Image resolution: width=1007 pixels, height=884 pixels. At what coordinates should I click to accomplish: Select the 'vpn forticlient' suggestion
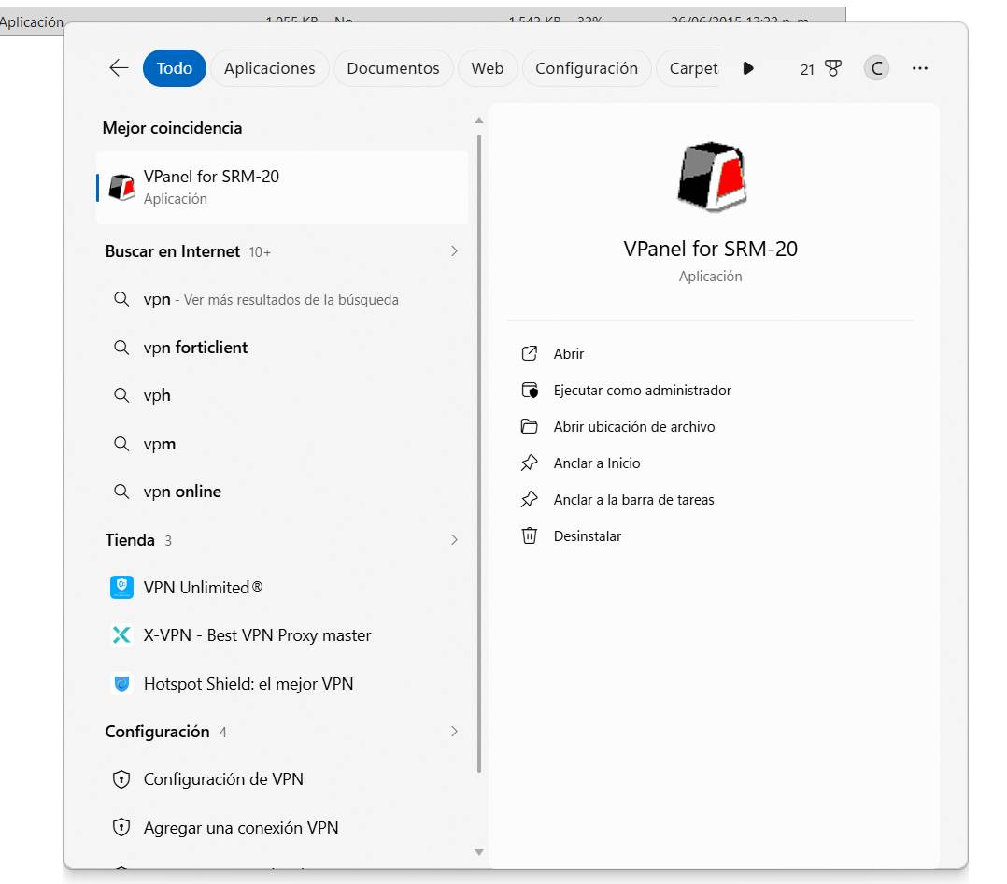282,348
